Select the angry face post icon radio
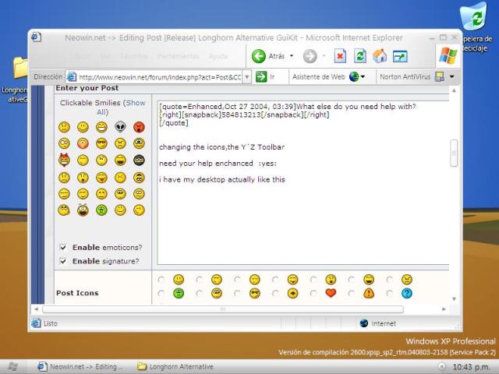 [x=389, y=280]
